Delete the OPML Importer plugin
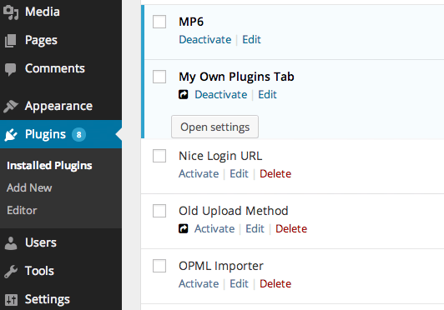444x310 pixels. point(275,283)
